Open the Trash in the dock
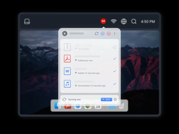The height and width of the screenshot is (134, 179). coord(121,106)
